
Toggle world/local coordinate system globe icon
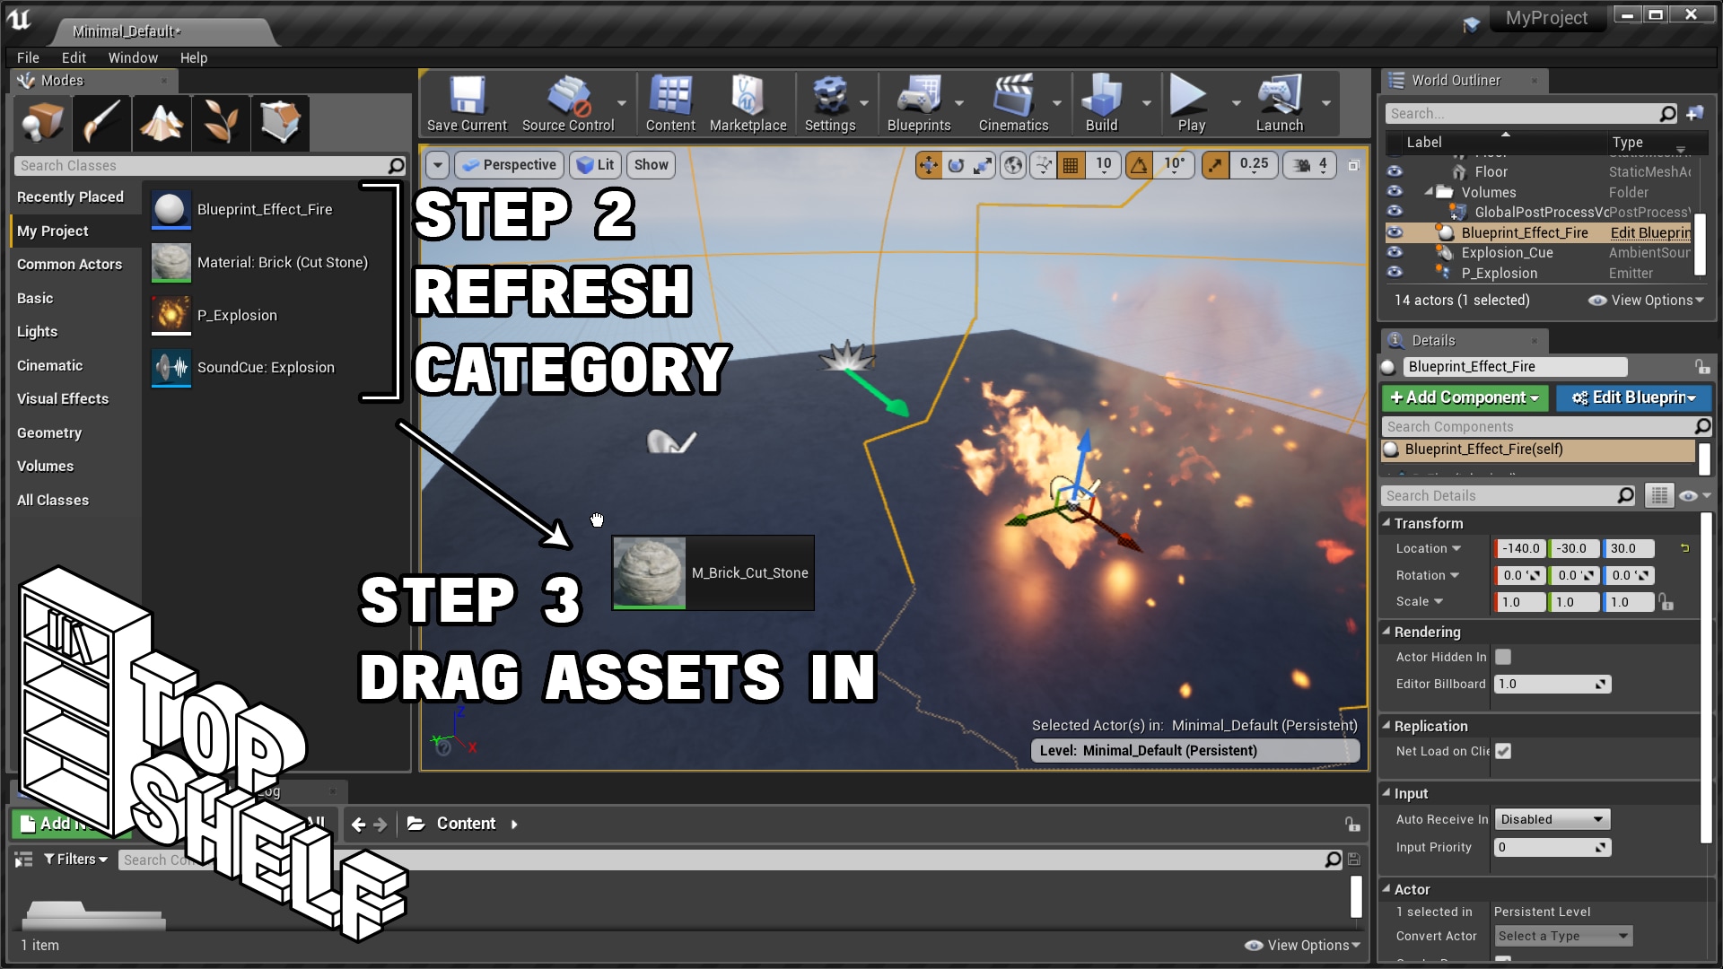pyautogui.click(x=1013, y=165)
